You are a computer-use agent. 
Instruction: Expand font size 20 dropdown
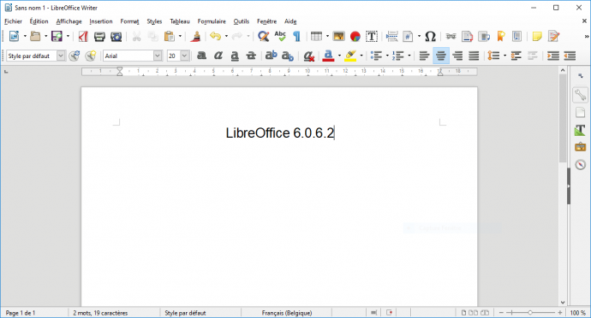184,56
